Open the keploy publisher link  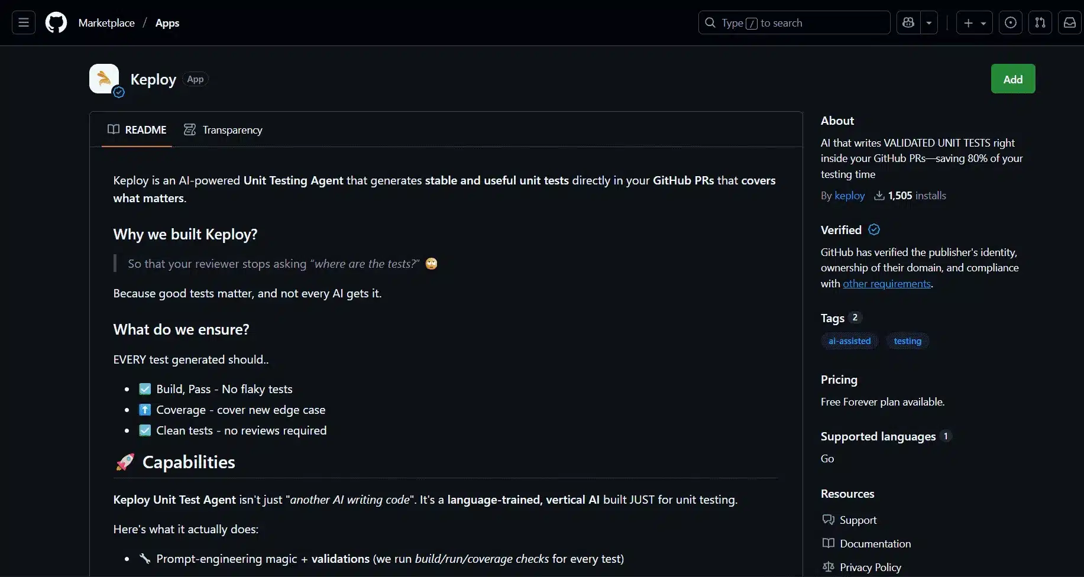[x=849, y=196]
